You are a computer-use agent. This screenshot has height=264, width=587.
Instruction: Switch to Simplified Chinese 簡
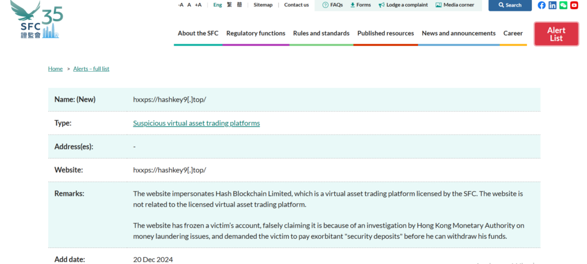[x=240, y=5]
